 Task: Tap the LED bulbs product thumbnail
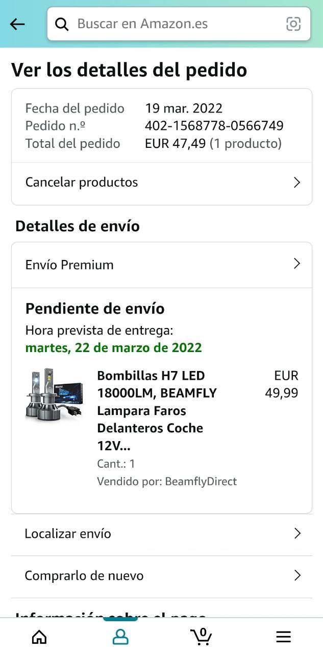tap(54, 394)
